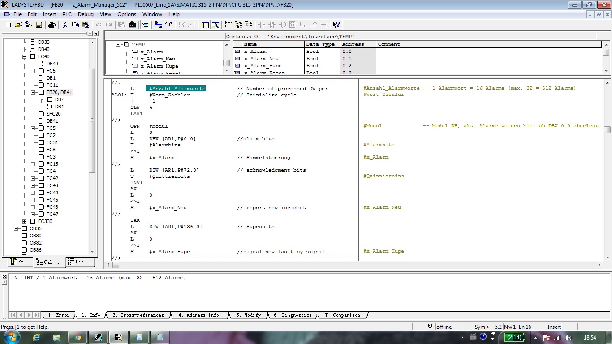Viewport: 612px width, 344px height.
Task: Open Internet Explorer from taskbar
Action: point(36,337)
